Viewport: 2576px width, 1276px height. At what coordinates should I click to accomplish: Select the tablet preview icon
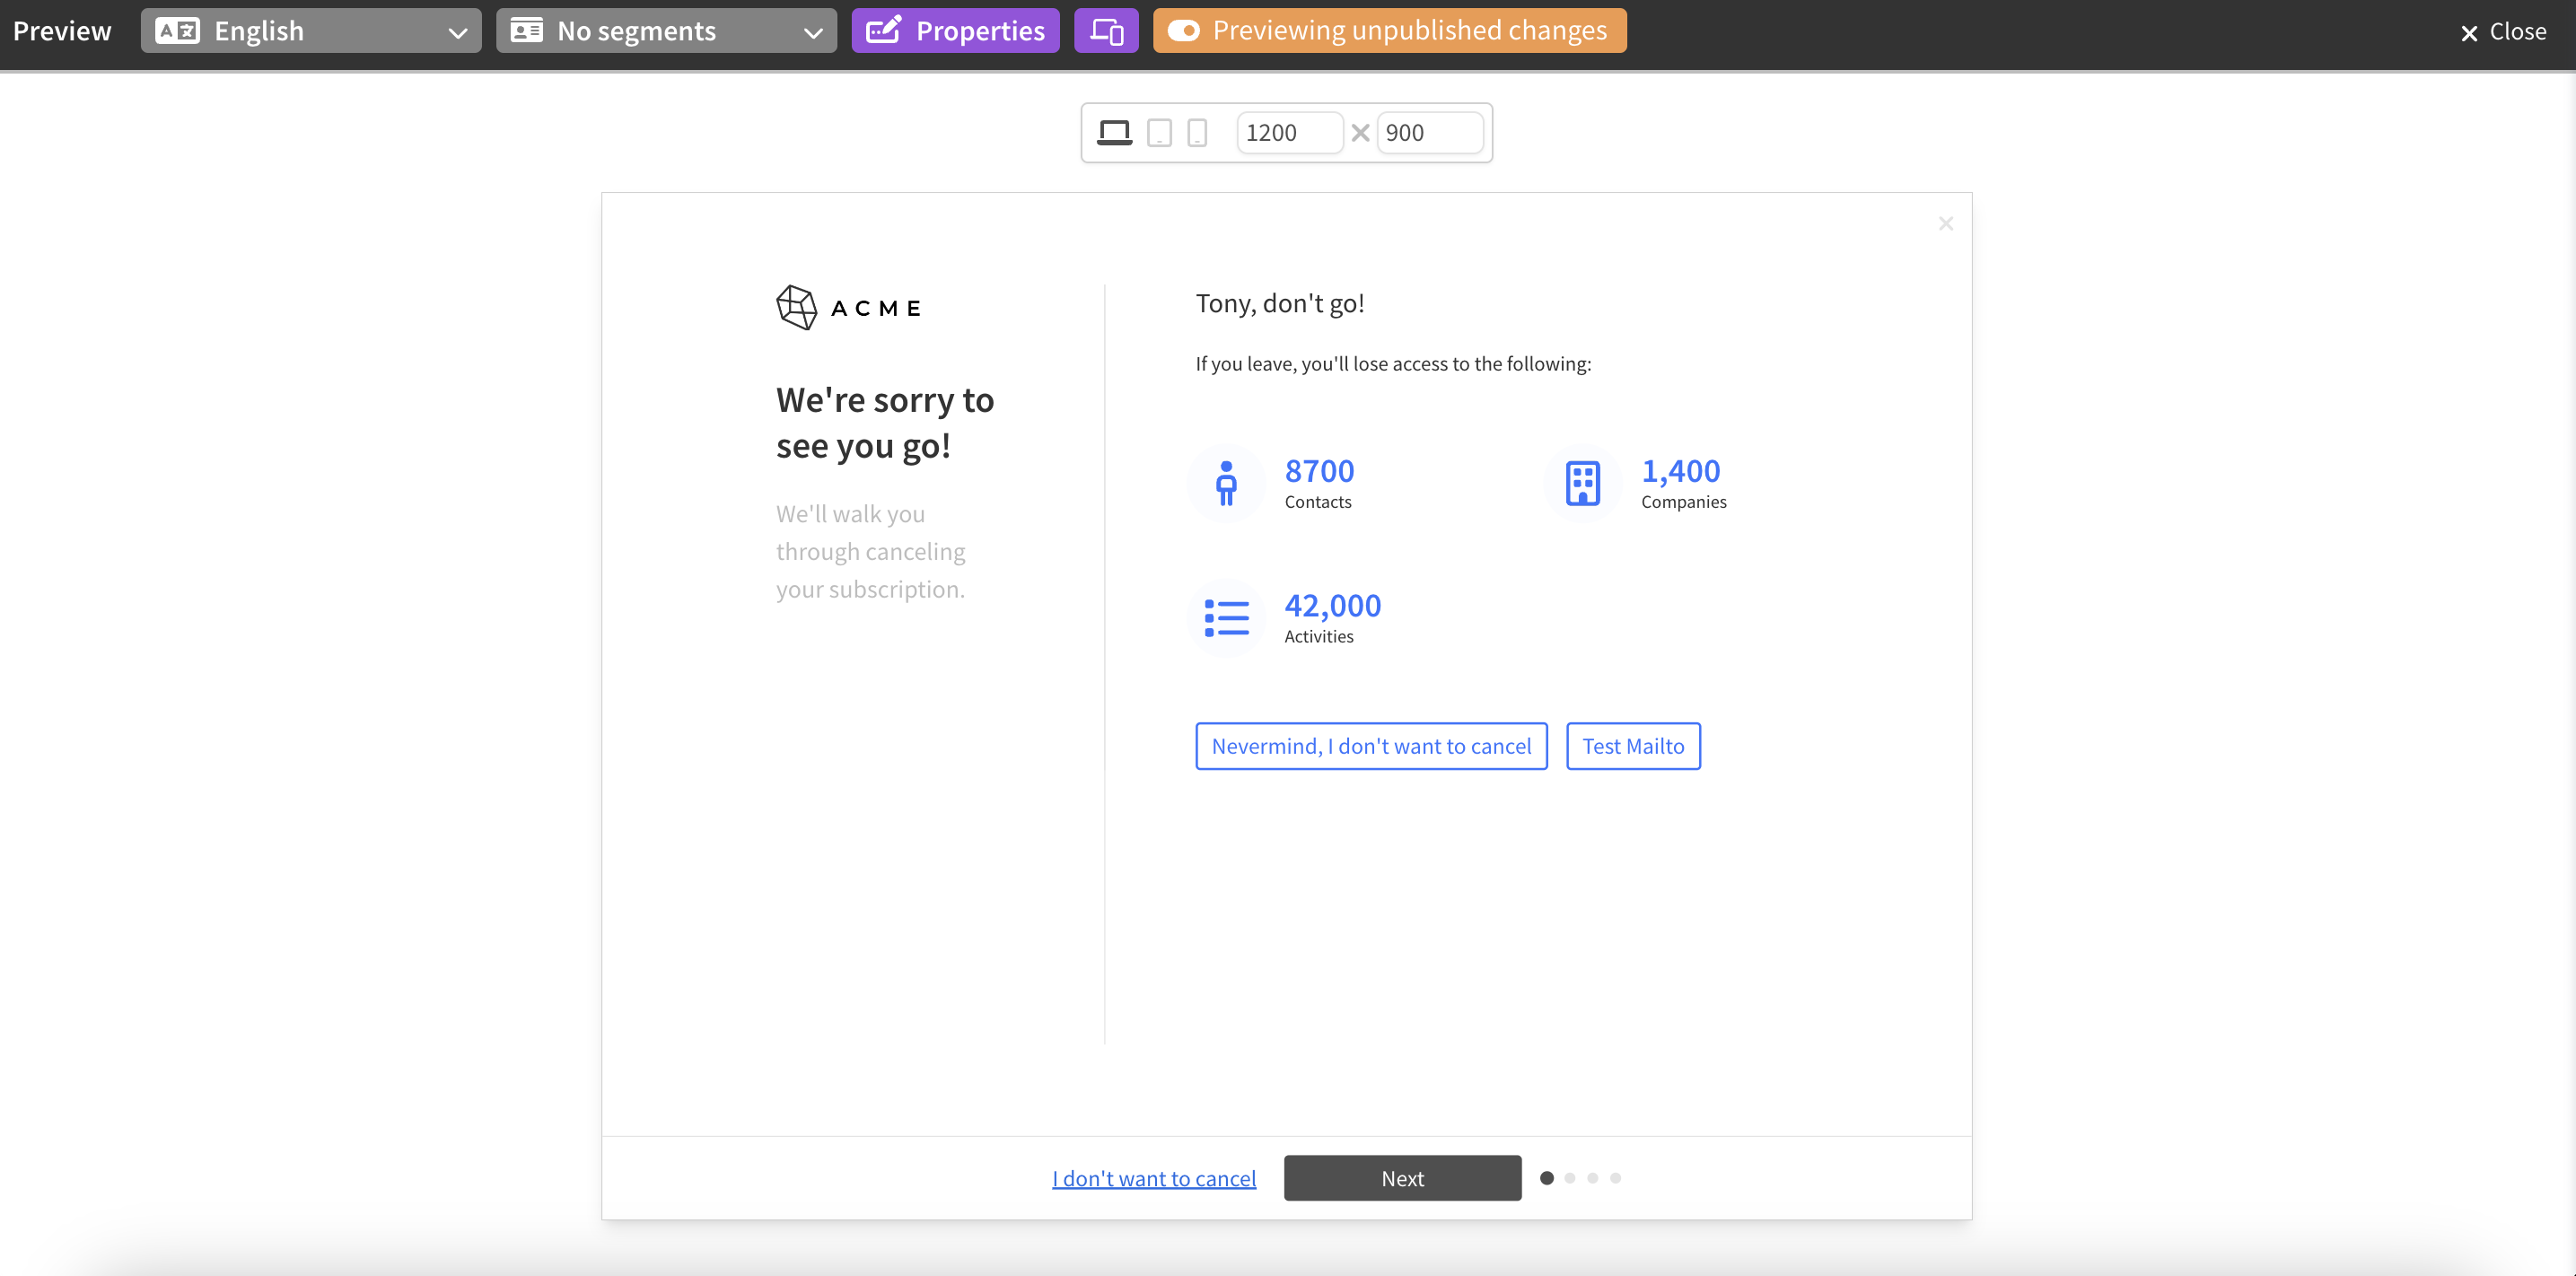[1159, 132]
